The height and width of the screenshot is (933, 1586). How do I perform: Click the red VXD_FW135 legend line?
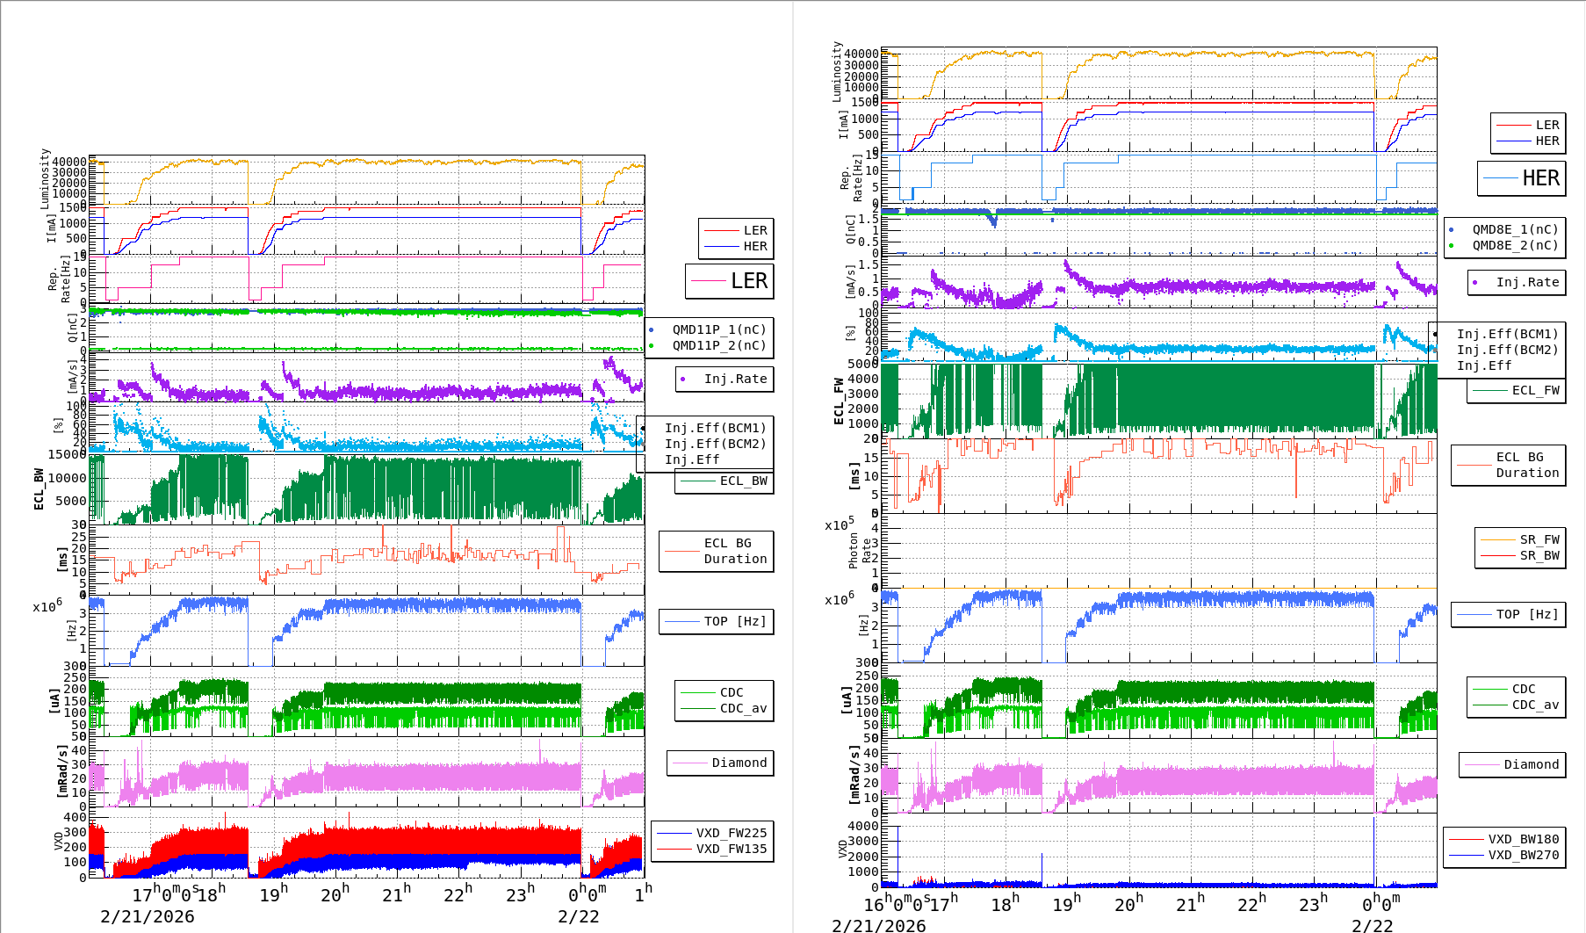tap(674, 849)
